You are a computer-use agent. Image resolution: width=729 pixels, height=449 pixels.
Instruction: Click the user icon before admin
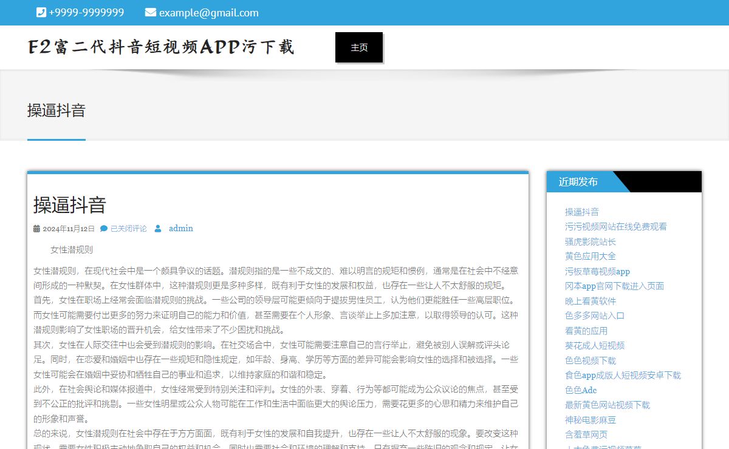click(158, 229)
